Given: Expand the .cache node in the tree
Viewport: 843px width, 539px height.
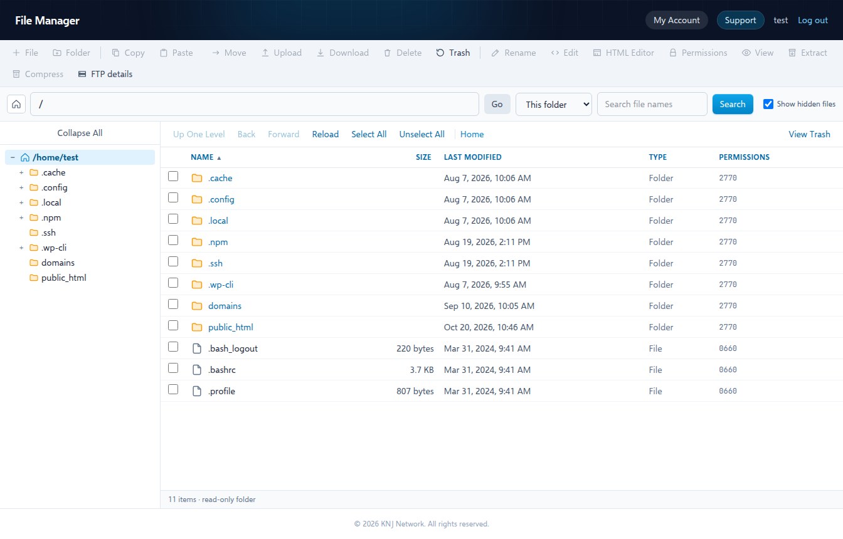Looking at the screenshot, I should pos(21,172).
